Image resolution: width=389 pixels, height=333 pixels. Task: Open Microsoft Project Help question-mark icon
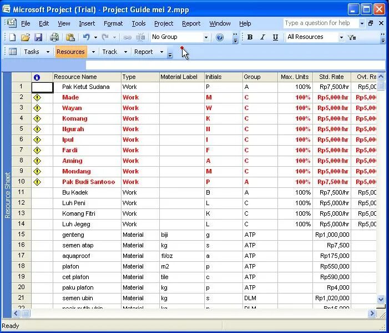pos(220,37)
